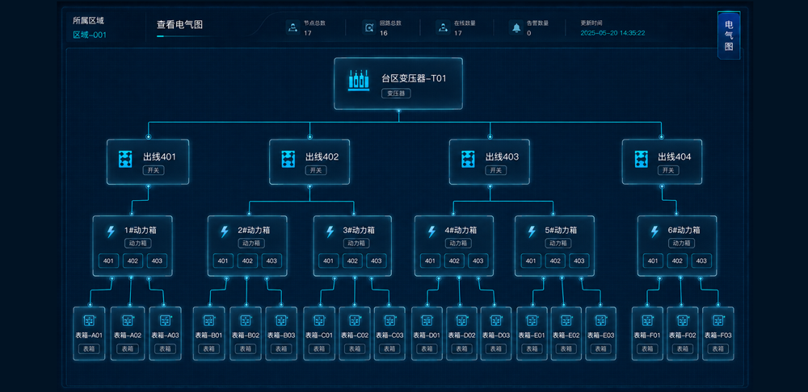Viewport: 808px width, 392px height.
Task: Click the 节点总数 stat icon
Action: pyautogui.click(x=292, y=27)
